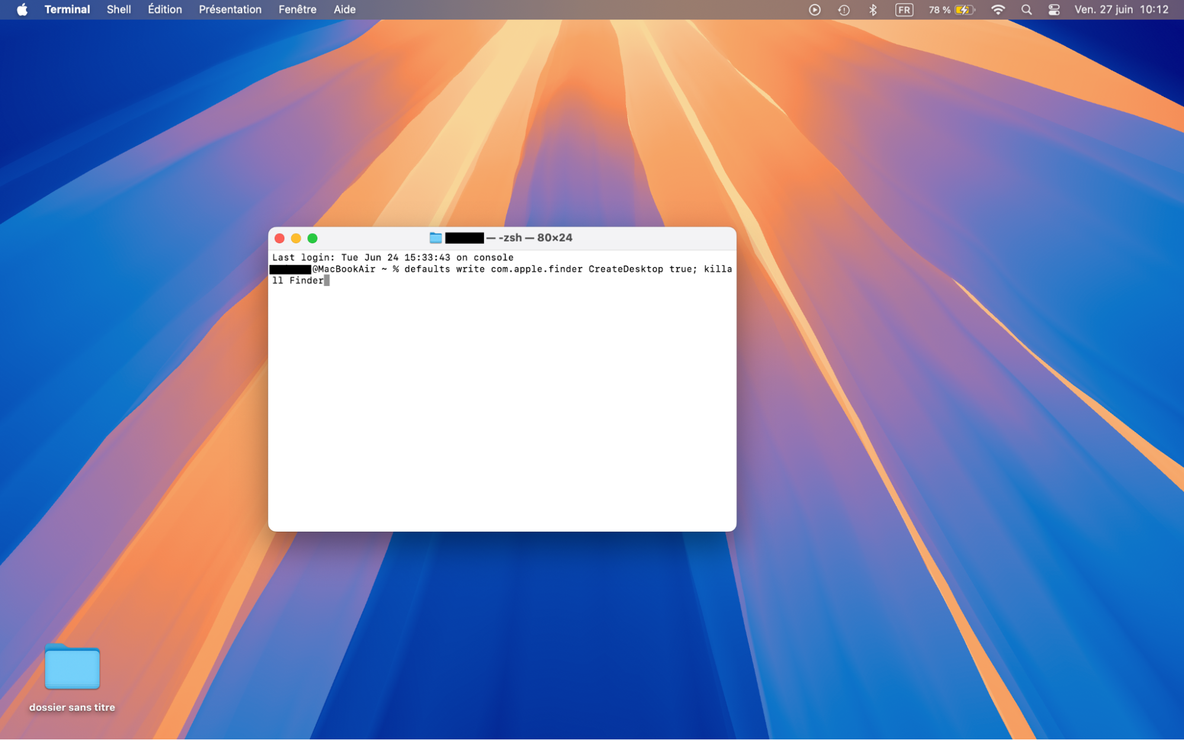
Task: Open the Now Playing menu bar control
Action: [x=815, y=9]
